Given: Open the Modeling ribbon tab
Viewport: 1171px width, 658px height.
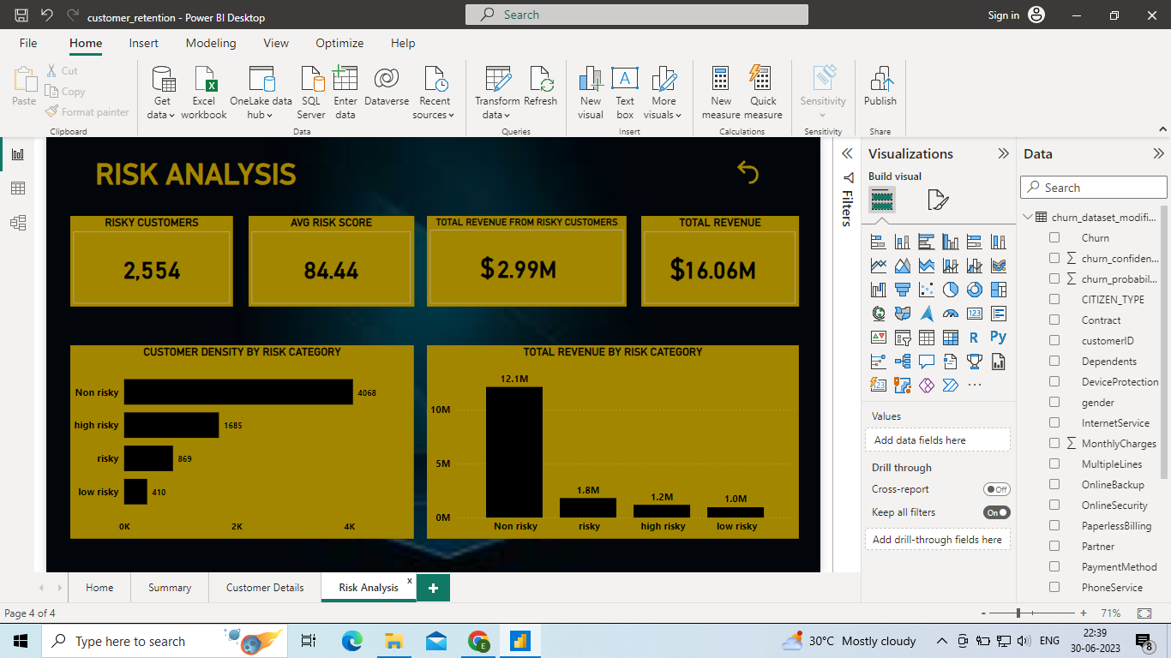Looking at the screenshot, I should point(210,43).
